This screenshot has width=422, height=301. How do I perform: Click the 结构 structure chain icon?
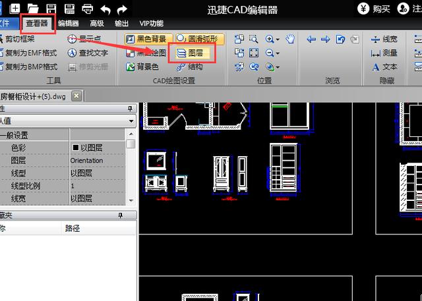[x=181, y=67]
